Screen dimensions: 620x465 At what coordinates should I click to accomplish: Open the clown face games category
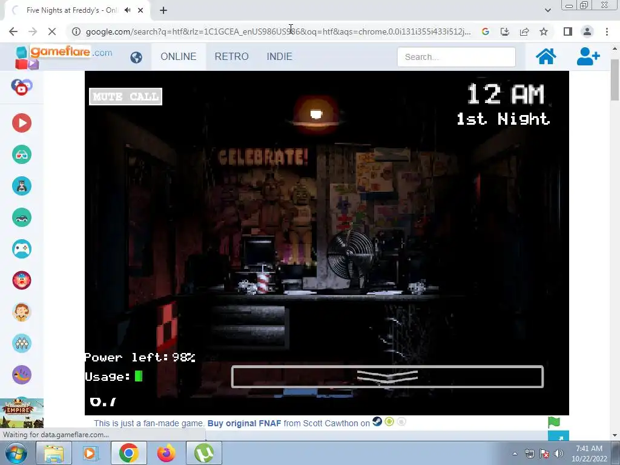pos(22,280)
